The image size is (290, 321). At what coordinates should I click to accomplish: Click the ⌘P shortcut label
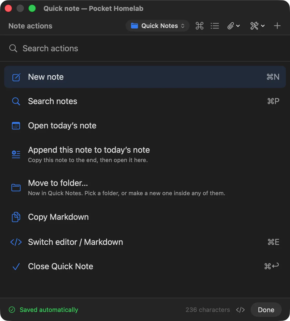tap(273, 101)
